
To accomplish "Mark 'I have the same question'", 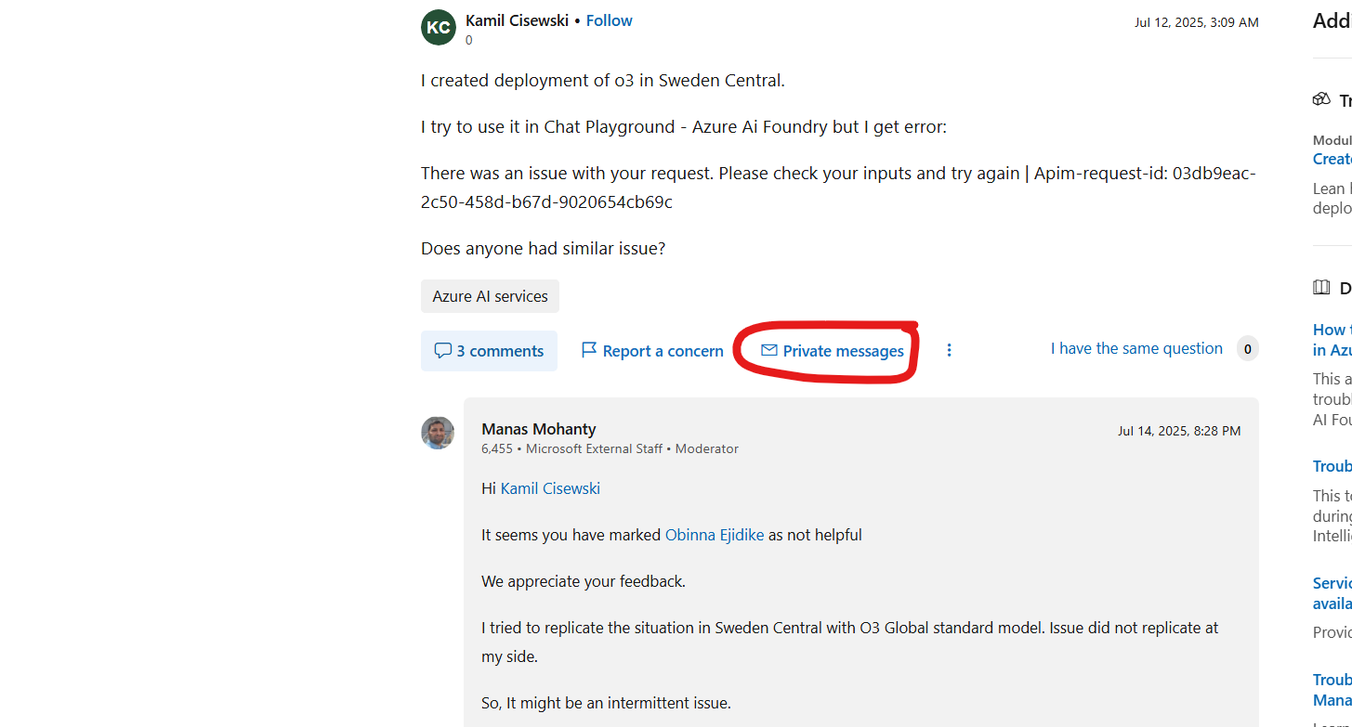I will tap(1135, 347).
